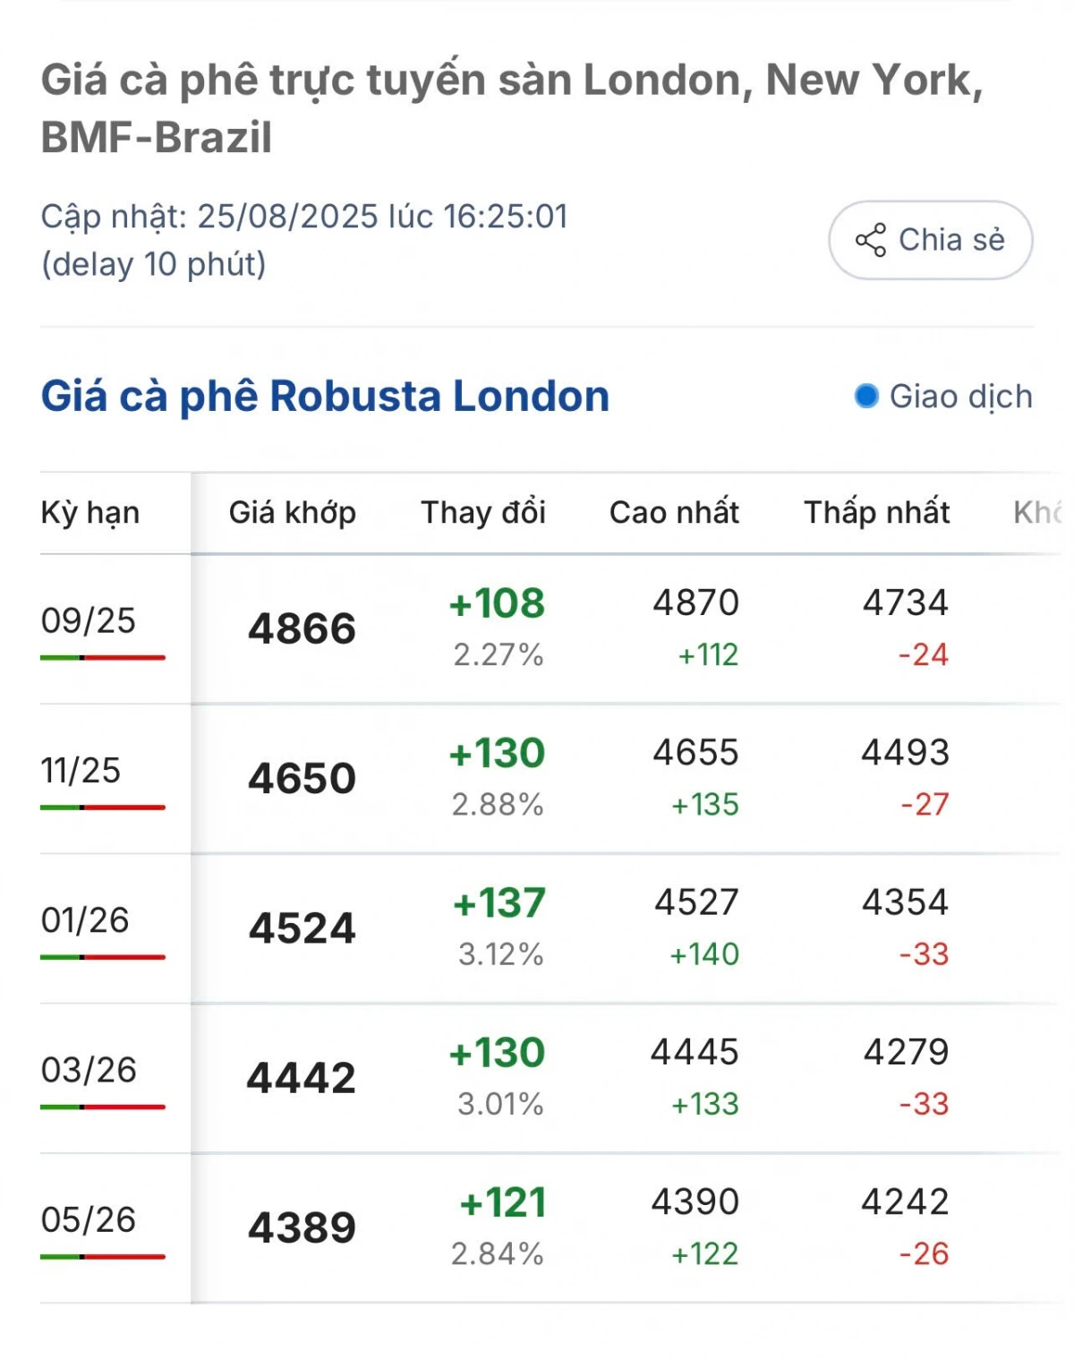Open the Giá cà phê Robusta London heading link

click(x=325, y=396)
